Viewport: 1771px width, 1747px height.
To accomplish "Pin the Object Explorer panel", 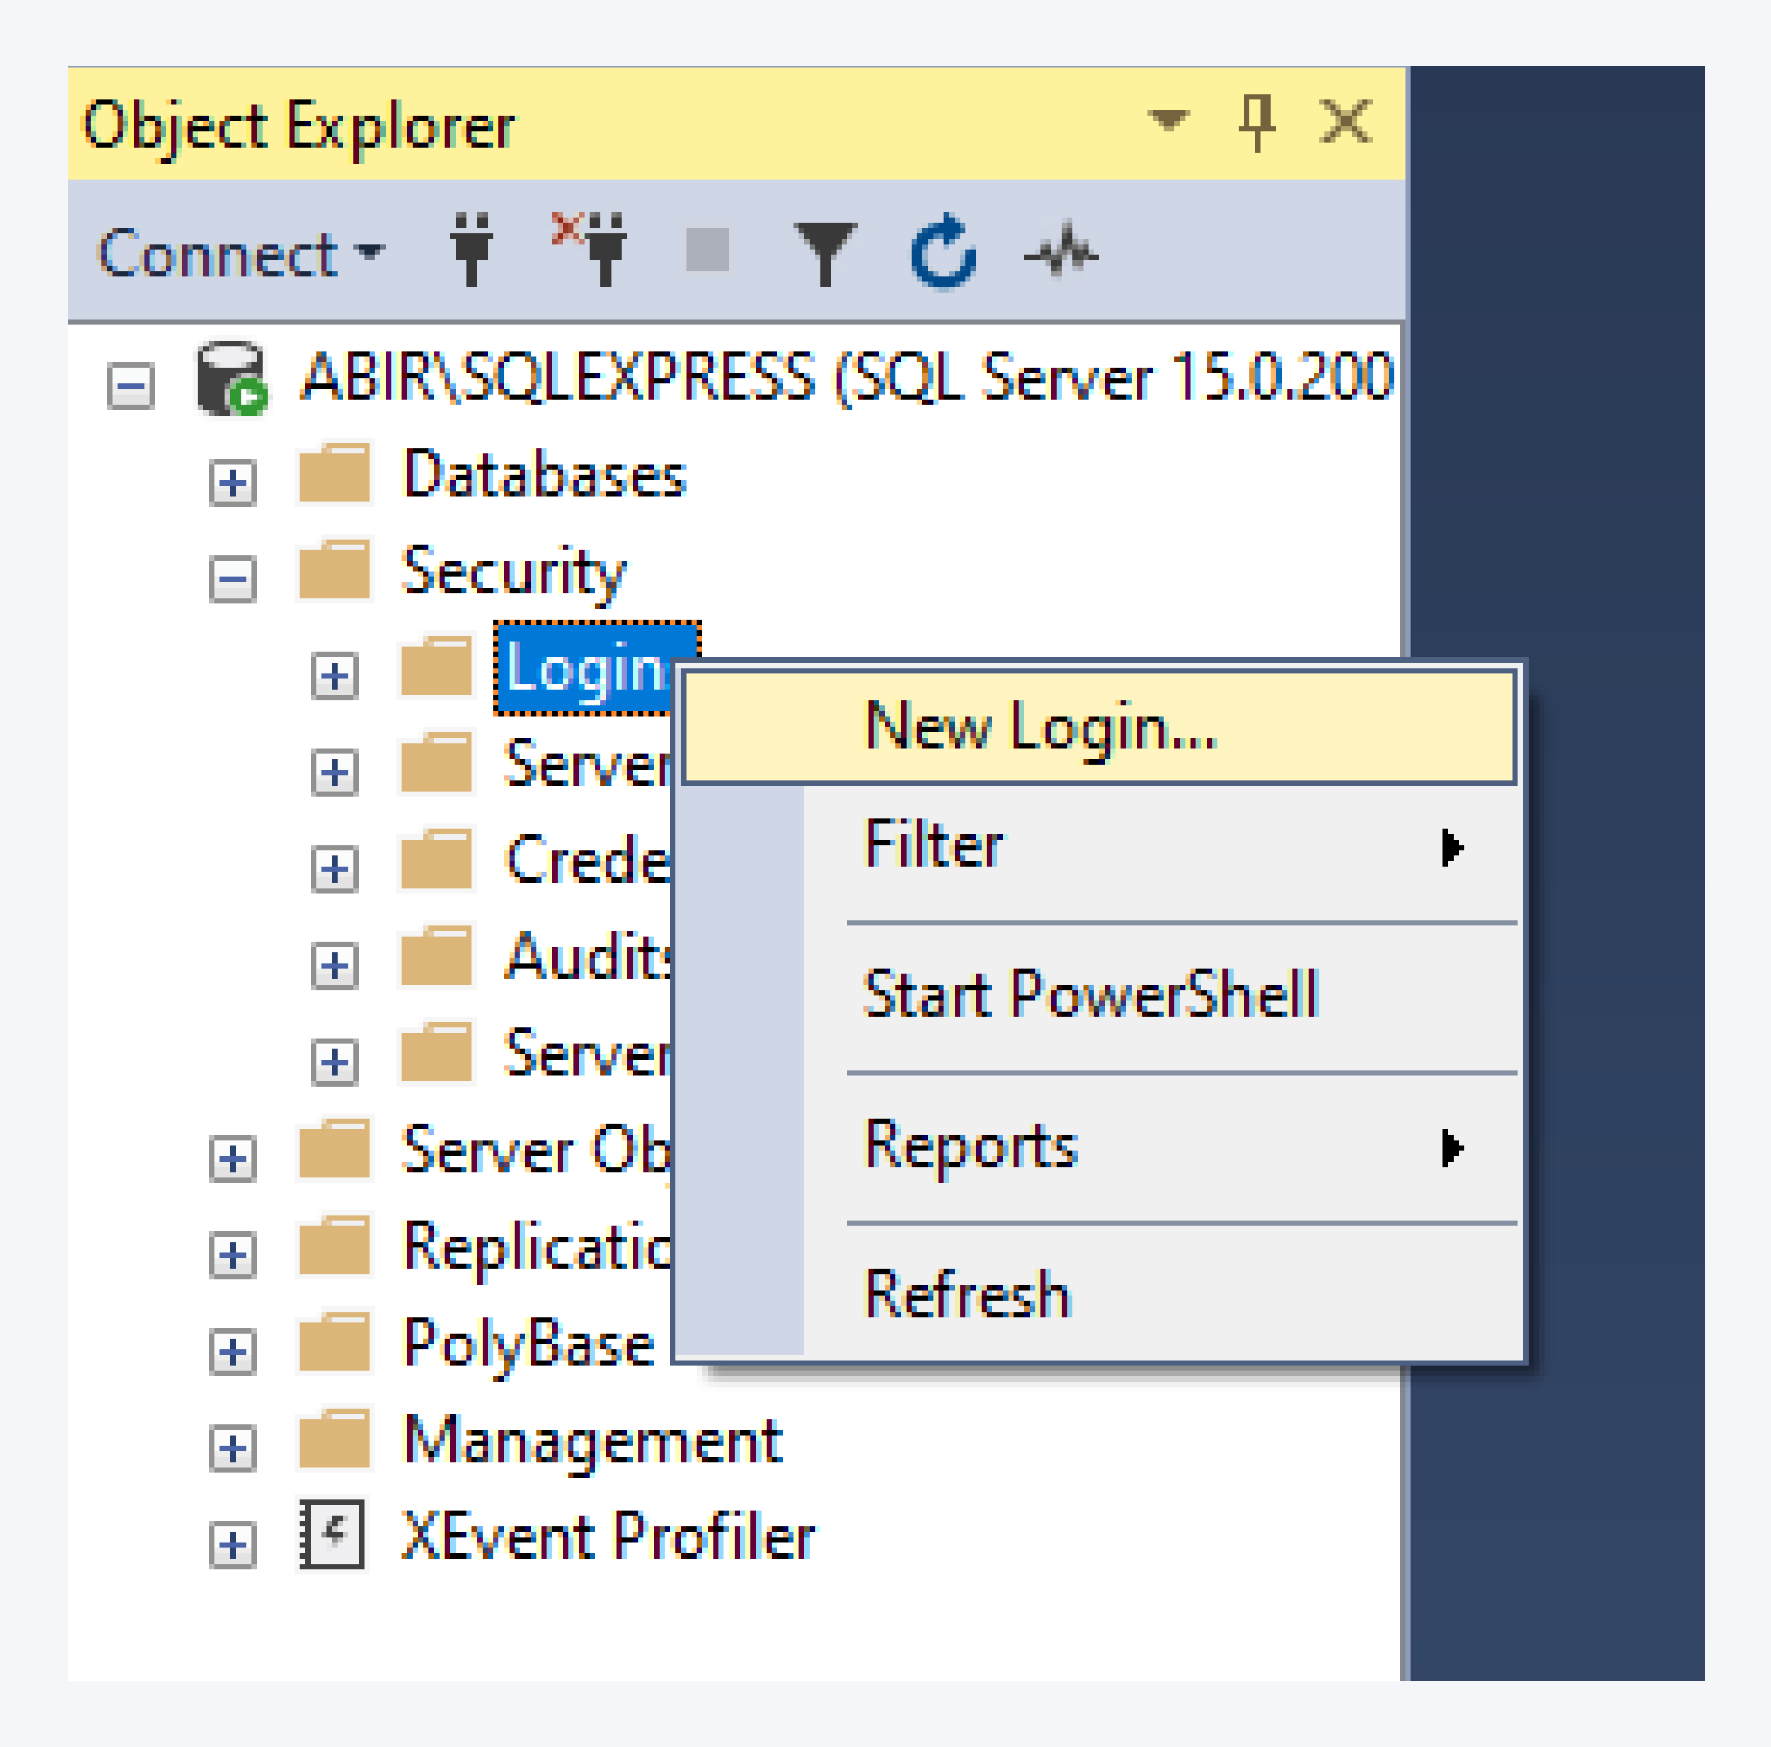I will click(x=1258, y=120).
